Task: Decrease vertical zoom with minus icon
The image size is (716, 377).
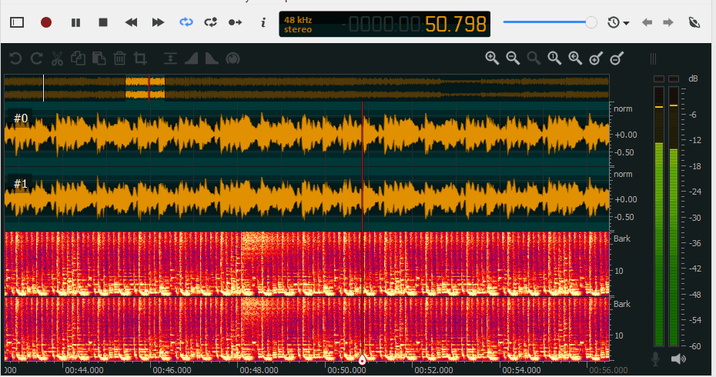Action: coord(617,58)
